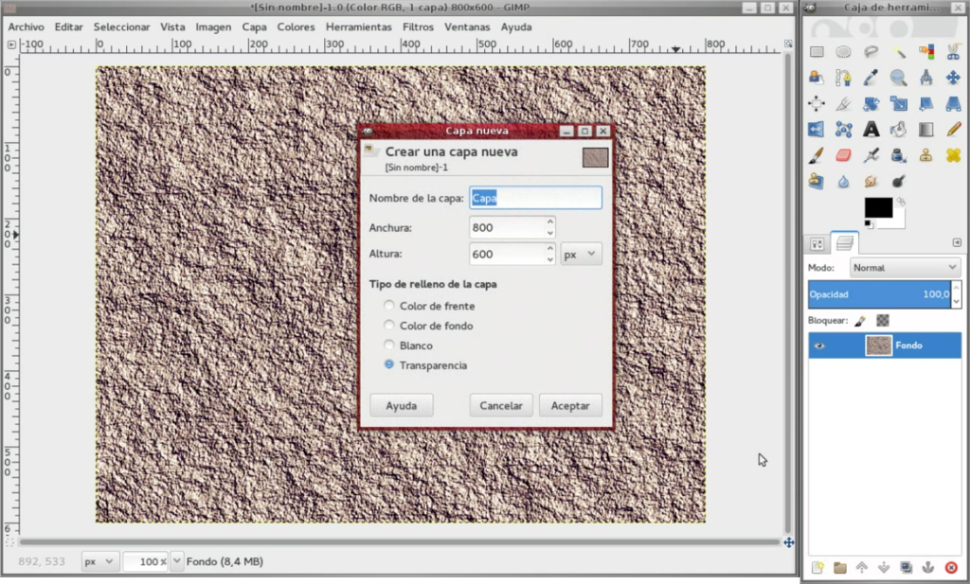
Task: Open the Modo Normal blend mode dropdown
Action: (x=903, y=267)
